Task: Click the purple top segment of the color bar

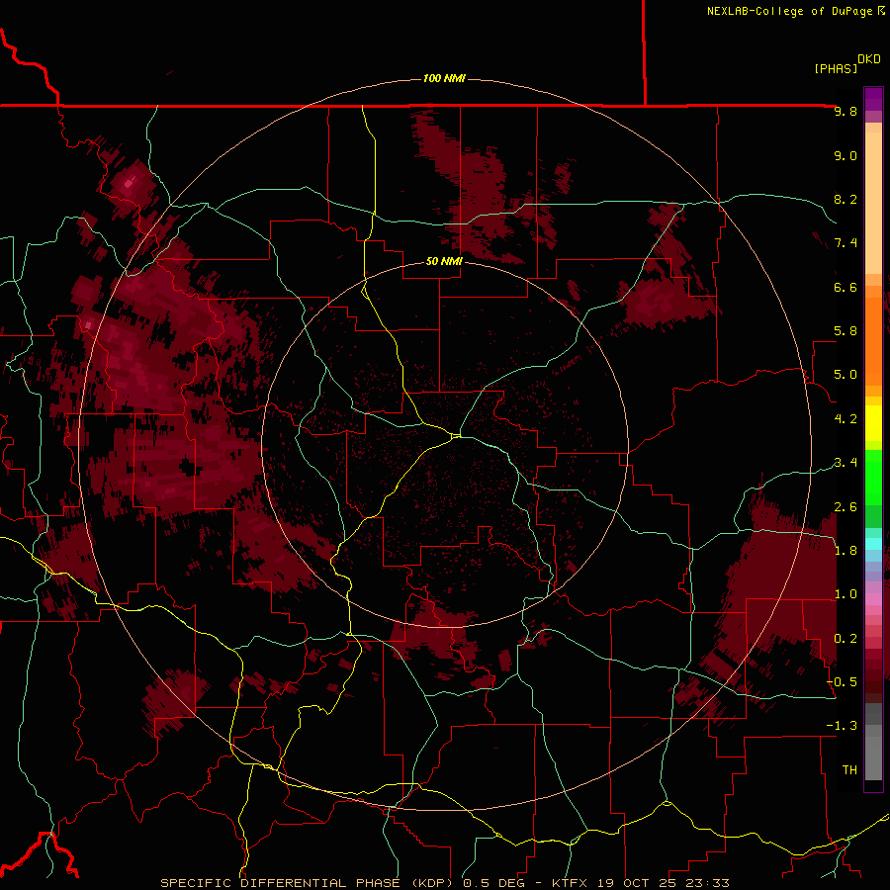Action: coord(873,99)
